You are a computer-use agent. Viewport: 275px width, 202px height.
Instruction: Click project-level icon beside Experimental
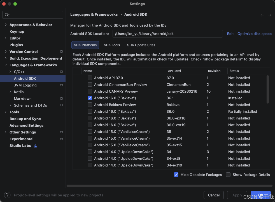pyautogui.click(x=61, y=139)
